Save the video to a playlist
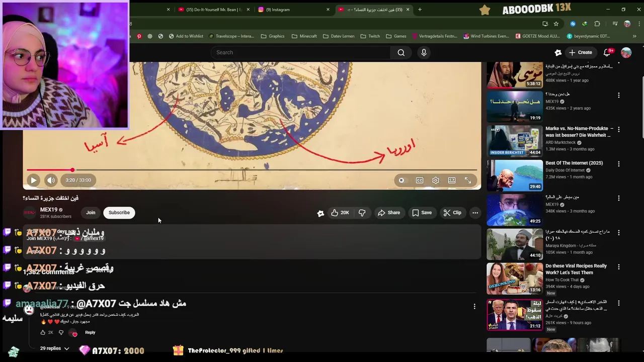 [422, 213]
